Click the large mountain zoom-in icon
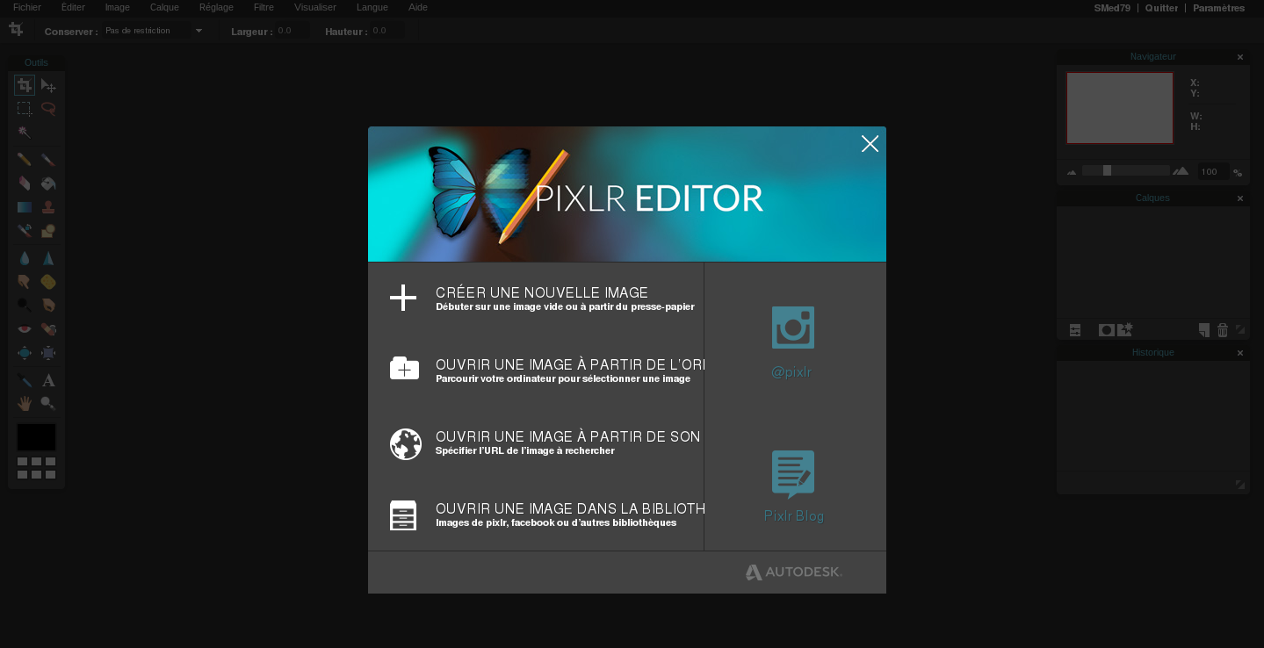The height and width of the screenshot is (648, 1264). pyautogui.click(x=1181, y=171)
